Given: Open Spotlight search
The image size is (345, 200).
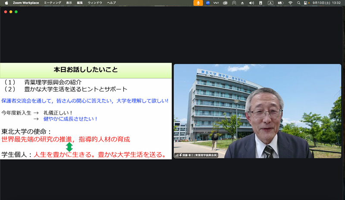Looking at the screenshot, I should pyautogui.click(x=298, y=3).
